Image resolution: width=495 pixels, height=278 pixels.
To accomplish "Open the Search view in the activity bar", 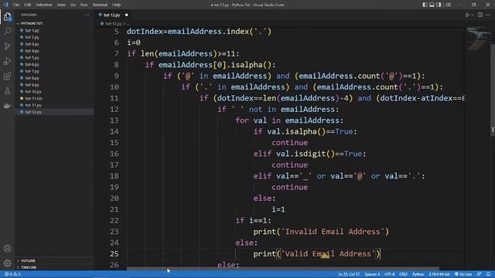I will click(x=7, y=31).
